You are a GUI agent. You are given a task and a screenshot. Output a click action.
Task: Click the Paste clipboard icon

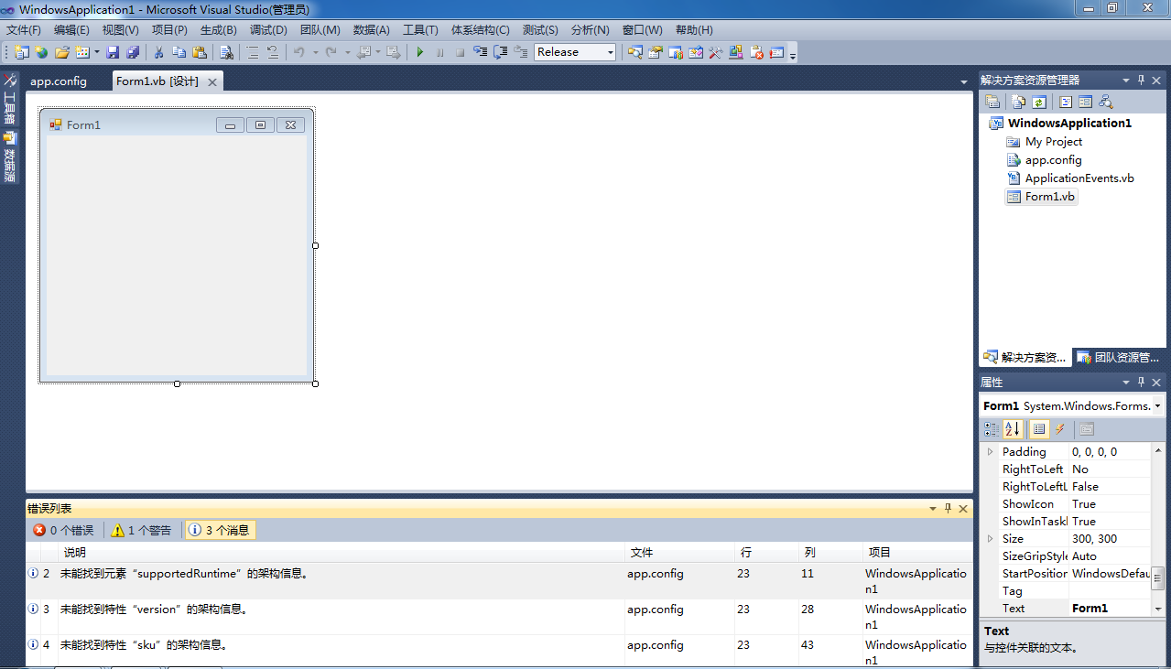pos(199,52)
